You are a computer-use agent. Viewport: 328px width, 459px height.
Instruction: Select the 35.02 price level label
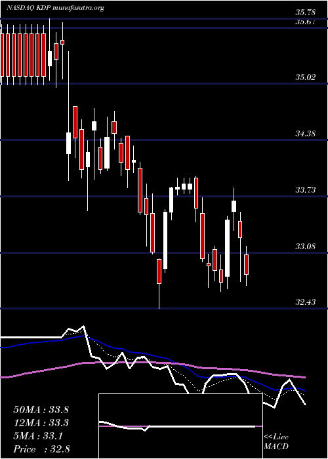coord(305,77)
